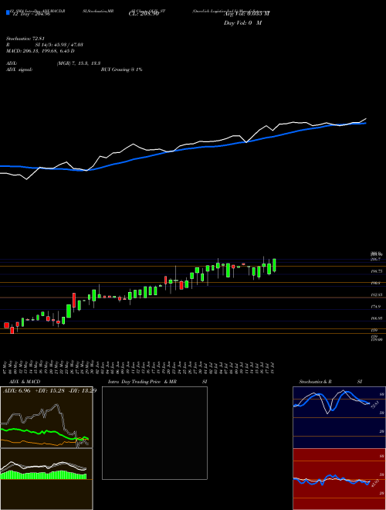Image resolution: width=386 pixels, height=510 pixels.
Task: Click the right end of white price line
Action: tap(366, 119)
